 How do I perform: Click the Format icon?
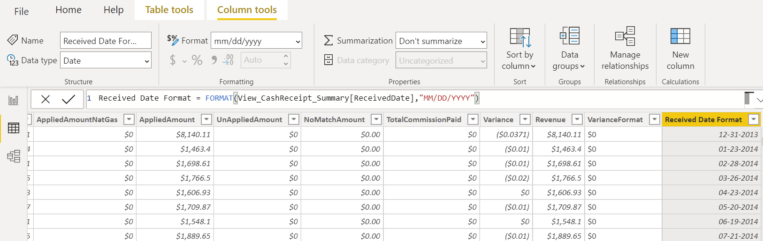173,40
